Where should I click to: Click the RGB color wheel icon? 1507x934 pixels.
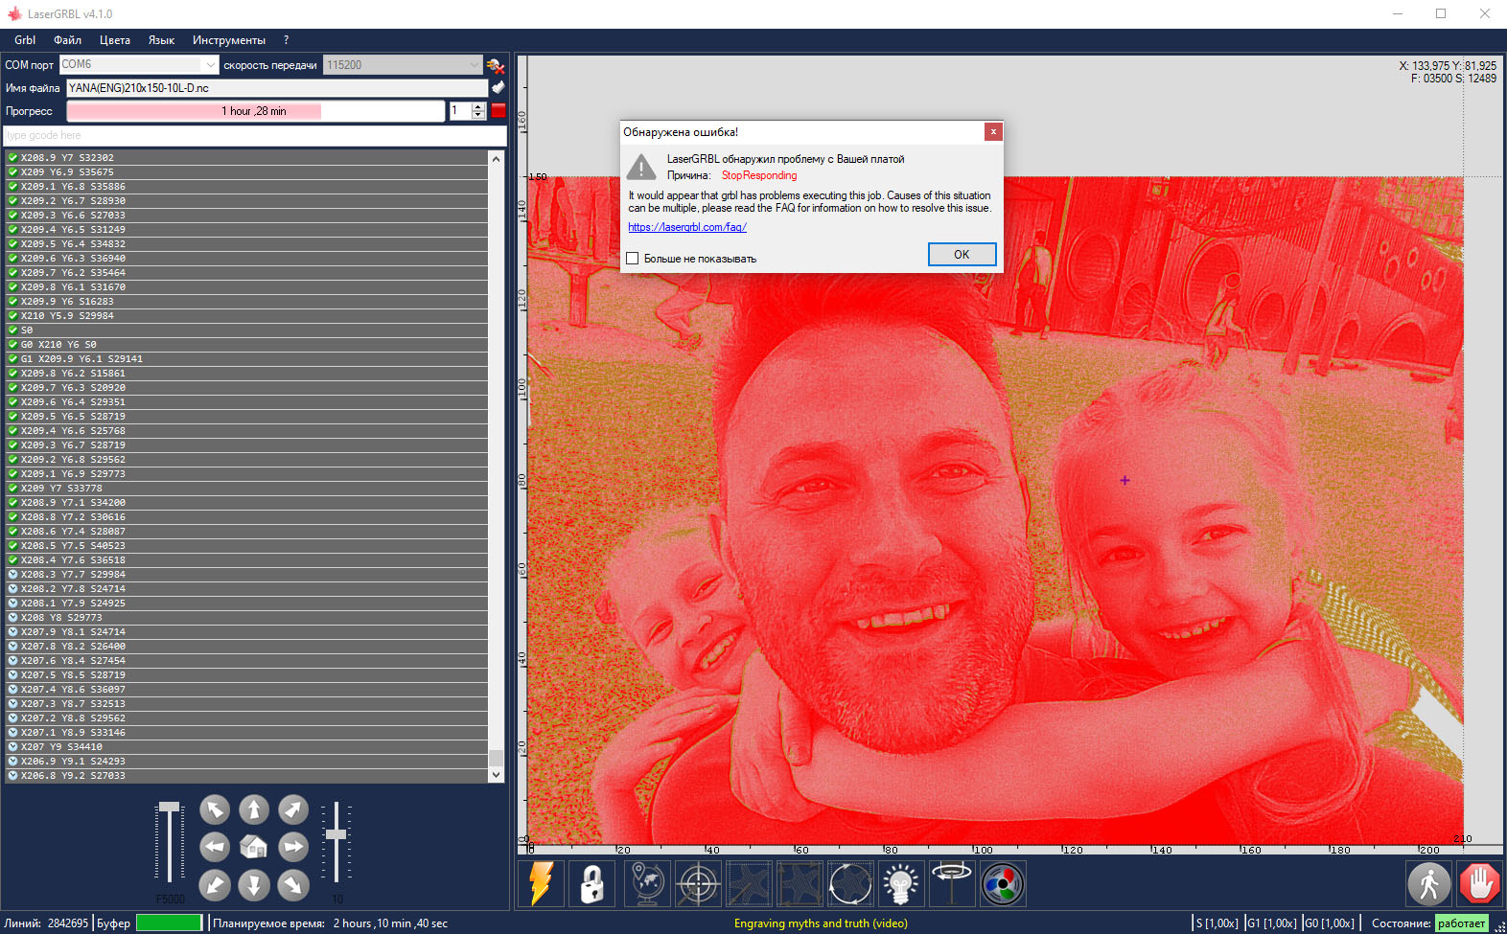click(x=1002, y=883)
